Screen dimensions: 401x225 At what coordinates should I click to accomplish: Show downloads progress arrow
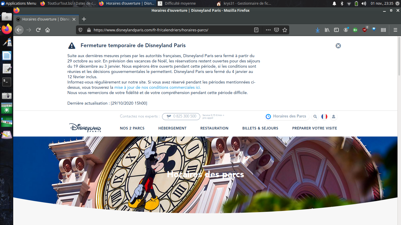click(x=318, y=30)
